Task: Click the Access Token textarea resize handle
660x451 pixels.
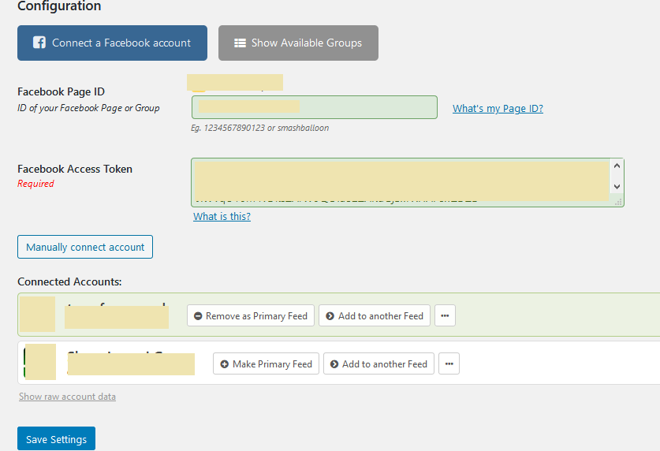Action: [619, 202]
